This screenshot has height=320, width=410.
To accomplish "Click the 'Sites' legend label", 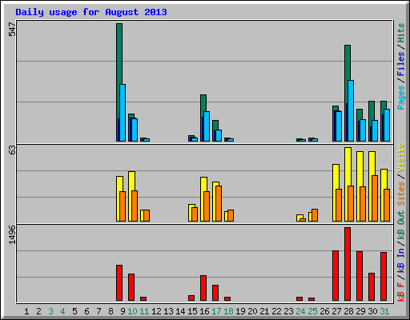I will pyautogui.click(x=401, y=194).
